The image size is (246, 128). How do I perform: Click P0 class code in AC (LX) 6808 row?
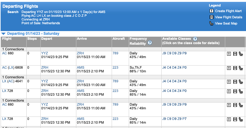coord(185,67)
